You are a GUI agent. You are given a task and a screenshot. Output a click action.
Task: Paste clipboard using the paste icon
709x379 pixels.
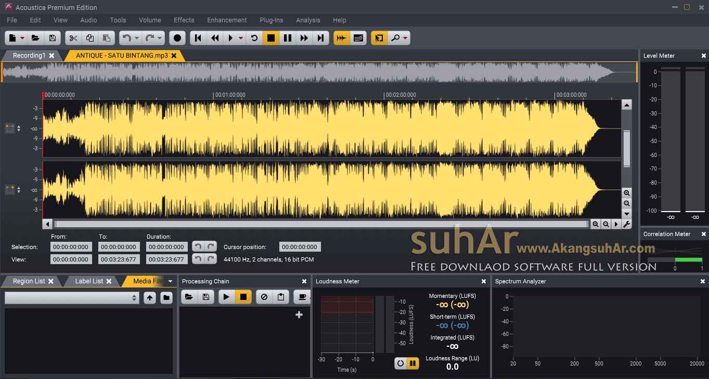click(106, 38)
